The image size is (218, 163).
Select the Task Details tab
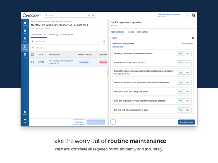click(142, 32)
